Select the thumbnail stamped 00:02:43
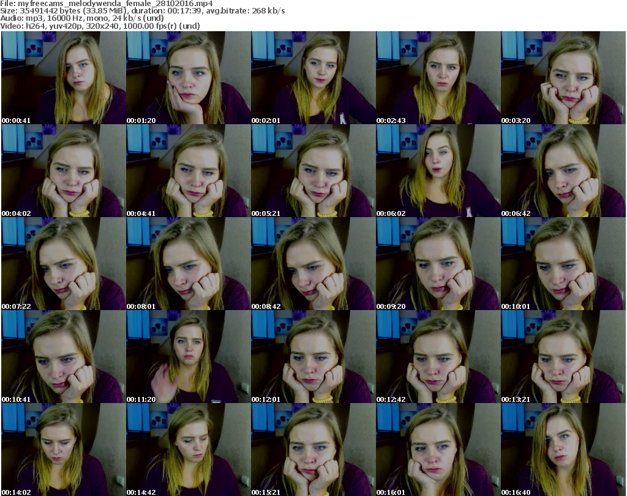 (438, 78)
